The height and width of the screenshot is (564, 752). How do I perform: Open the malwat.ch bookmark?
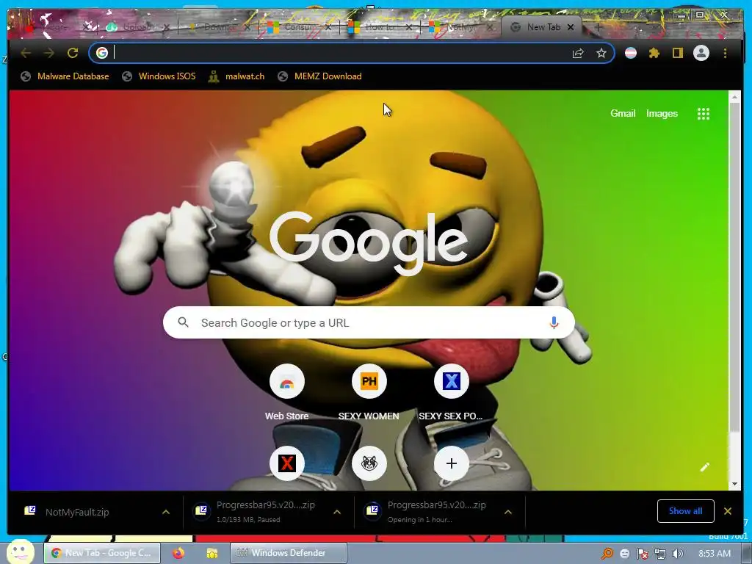click(236, 76)
